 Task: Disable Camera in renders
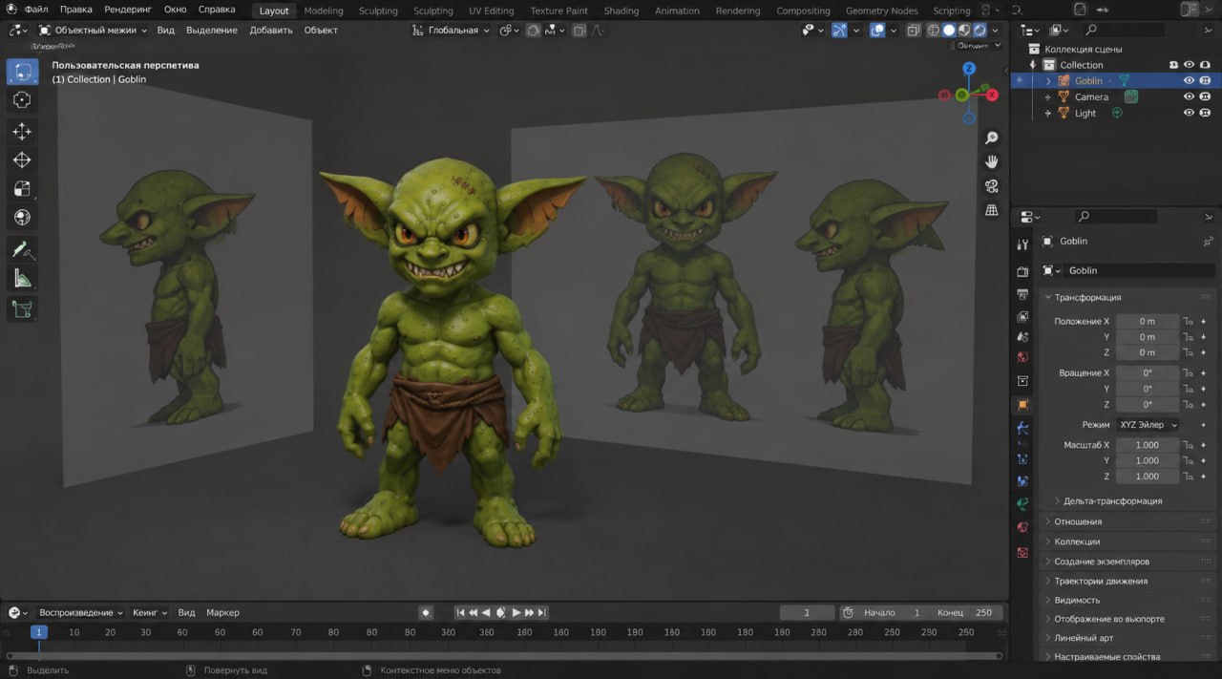pos(1205,96)
